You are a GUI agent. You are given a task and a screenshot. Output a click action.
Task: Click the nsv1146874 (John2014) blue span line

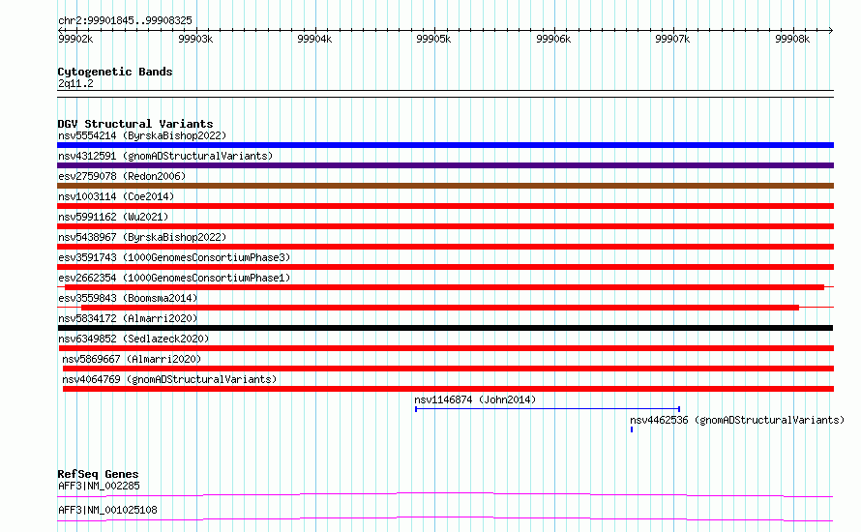(x=548, y=409)
